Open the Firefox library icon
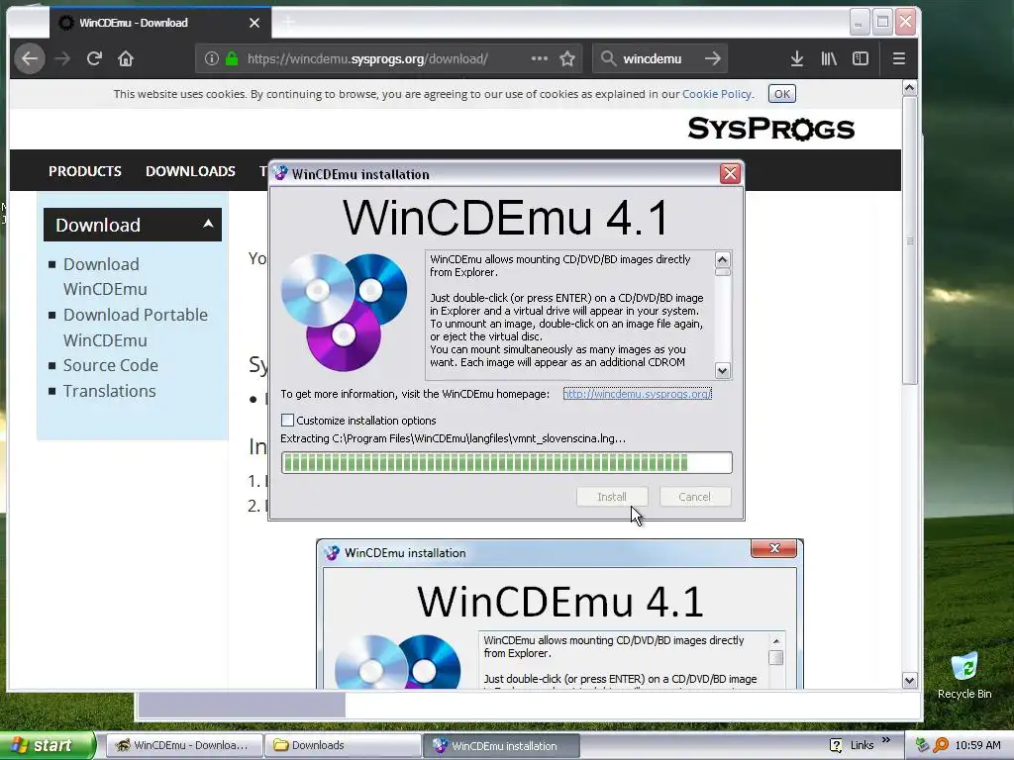The image size is (1014, 760). [829, 58]
